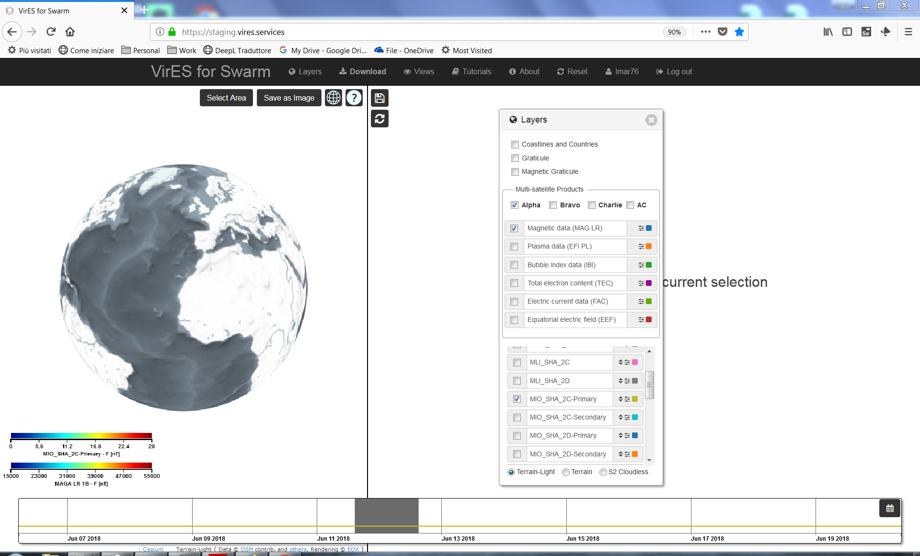The height and width of the screenshot is (556, 920).
Task: Check the Bravo satellite checkbox
Action: pos(553,205)
